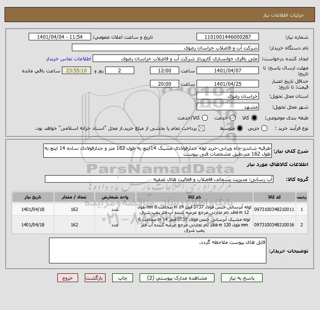Click the remaining time 23:55:10 field
Viewport: 320px width, 310px height.
[x=76, y=70]
